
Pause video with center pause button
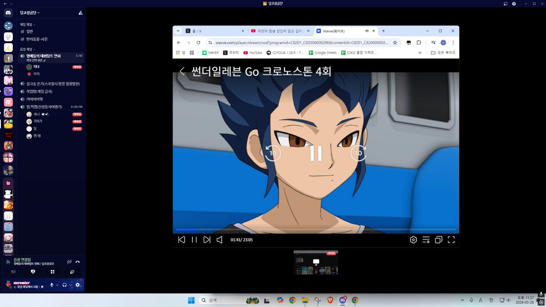(x=316, y=153)
